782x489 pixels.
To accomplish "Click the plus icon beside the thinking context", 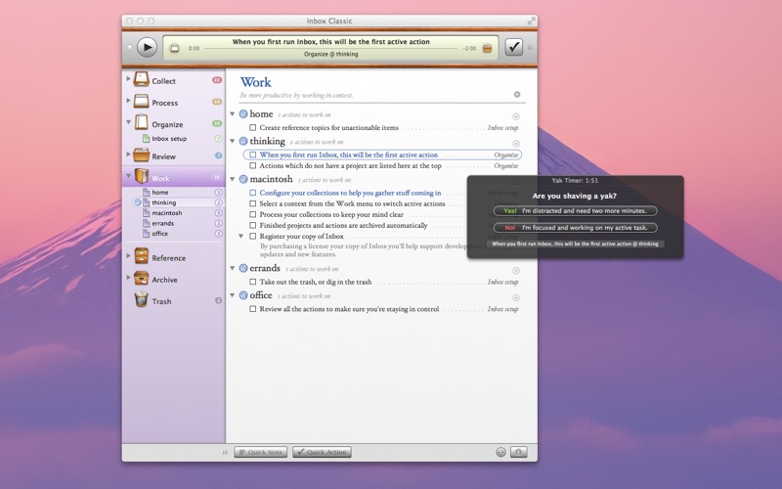I will pos(516,143).
